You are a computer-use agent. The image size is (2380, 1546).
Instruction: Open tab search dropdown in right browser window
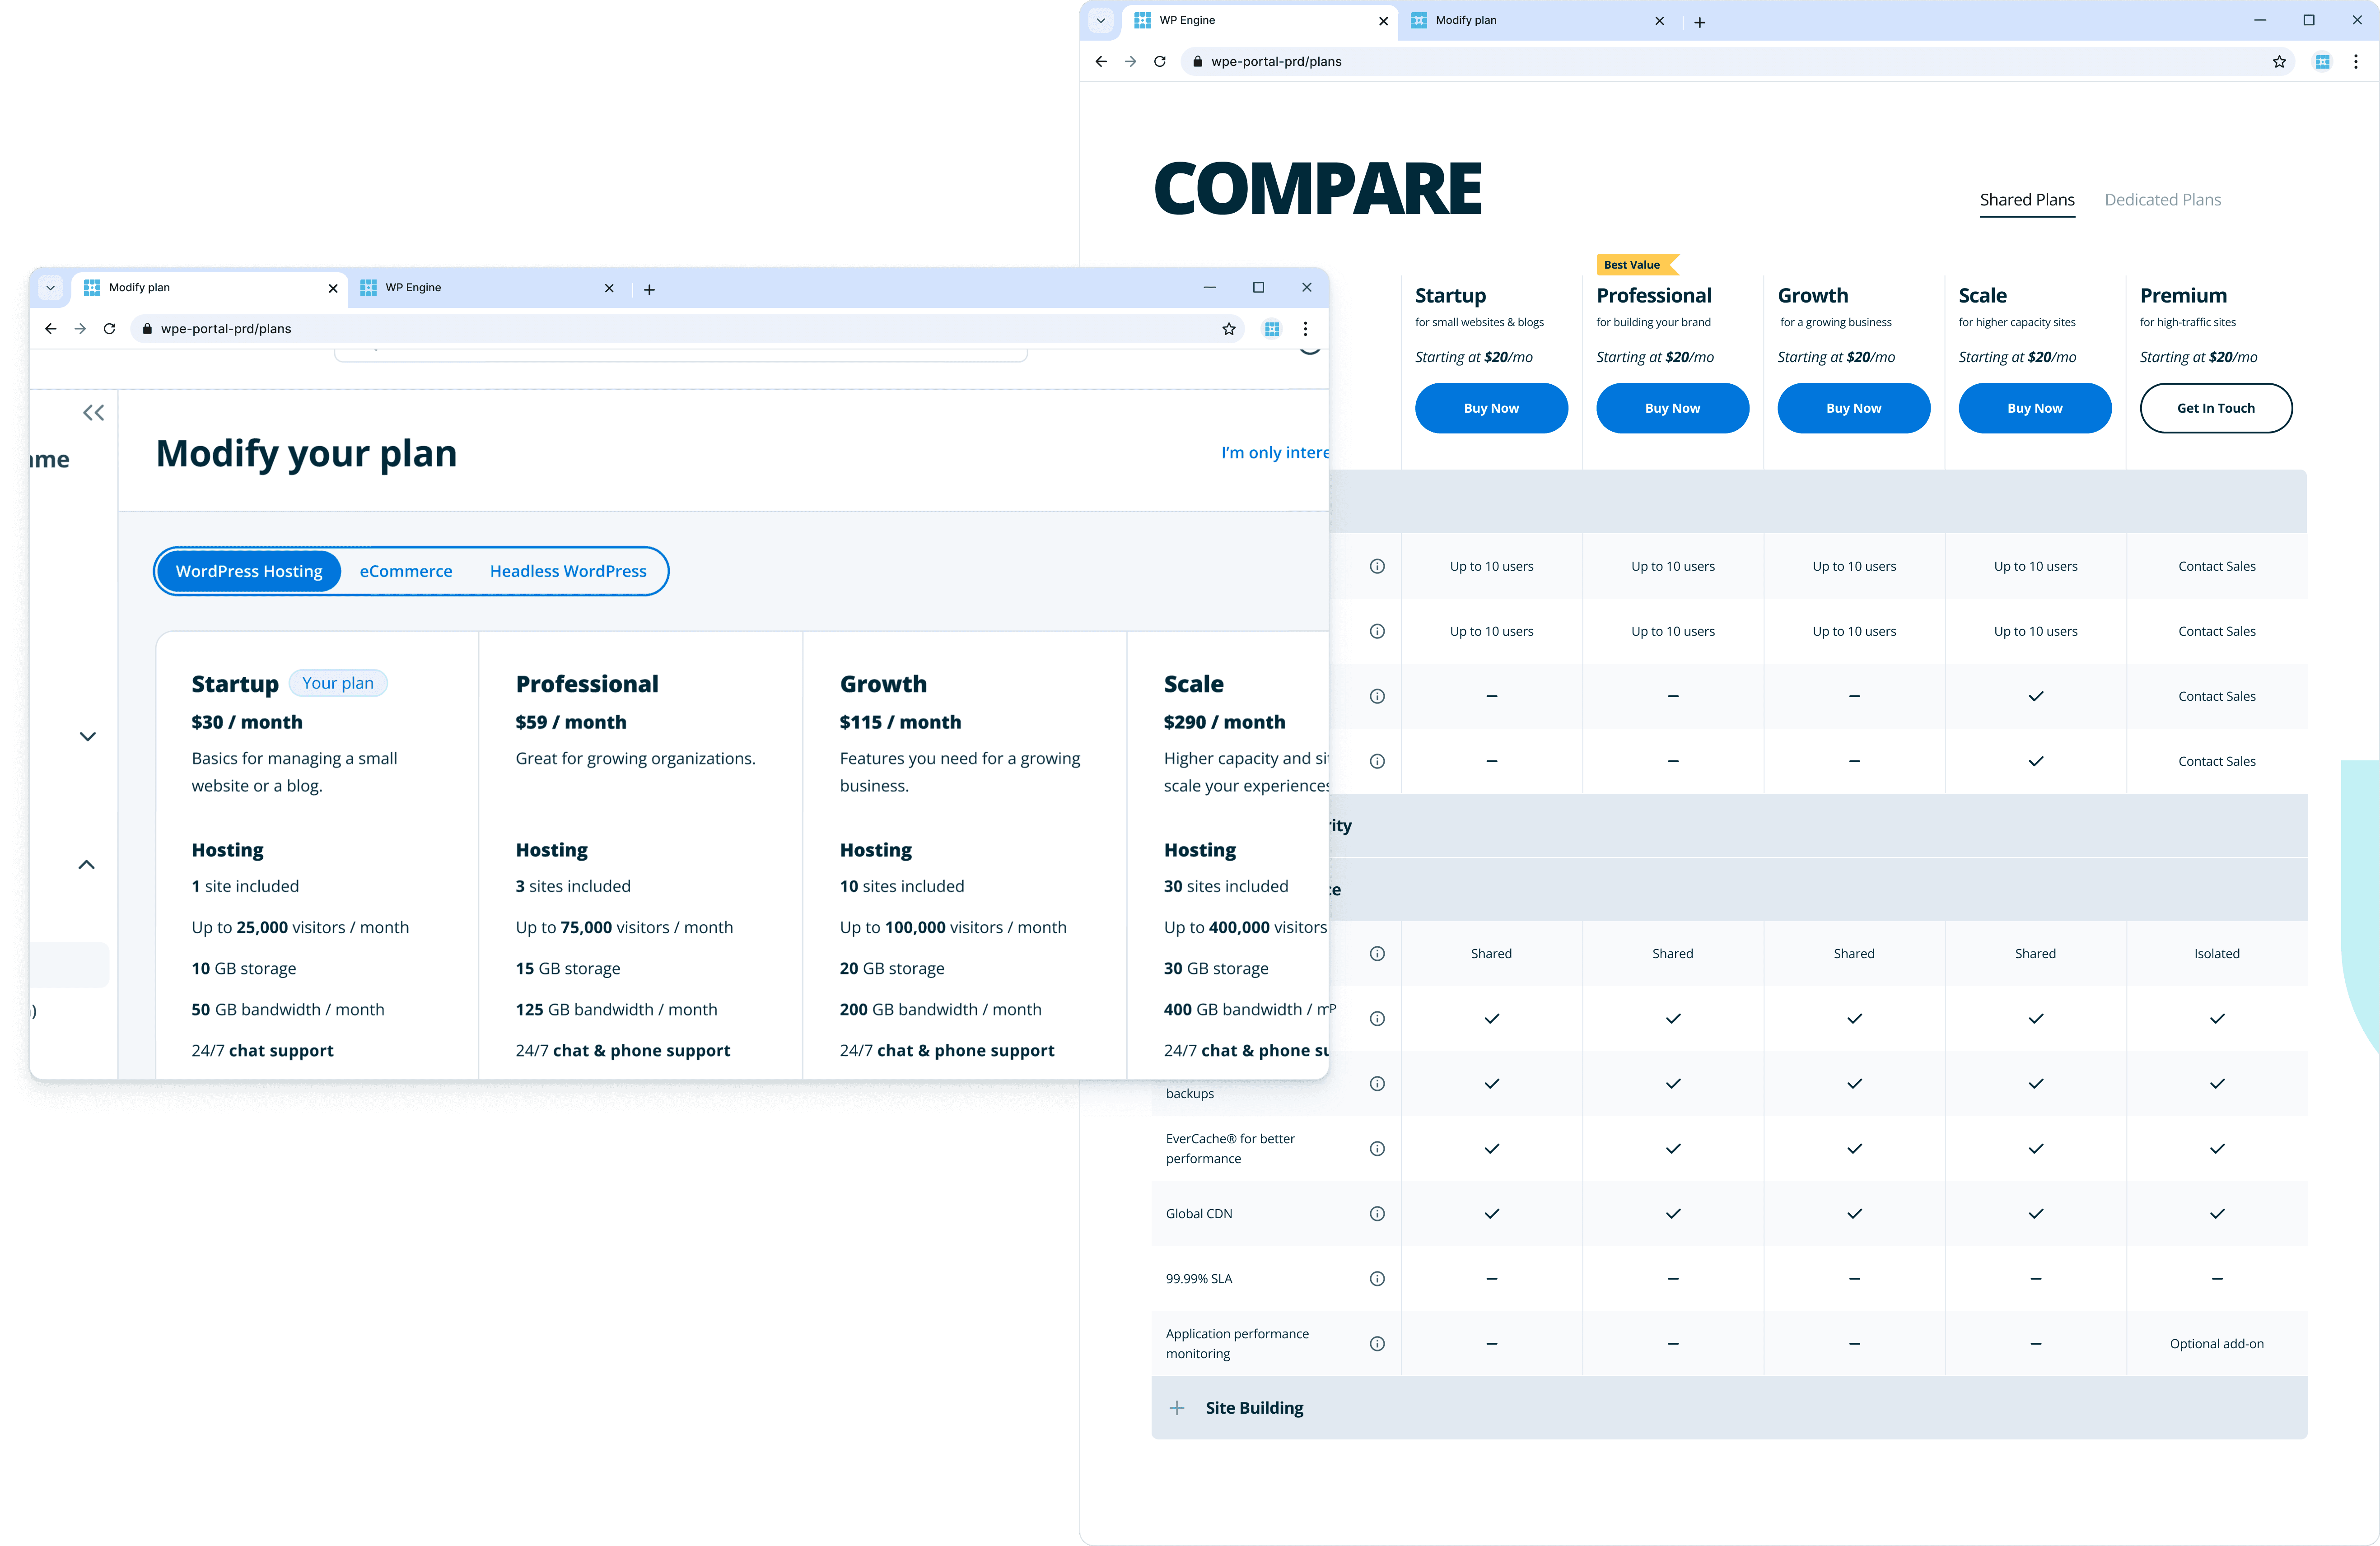pos(1100,20)
